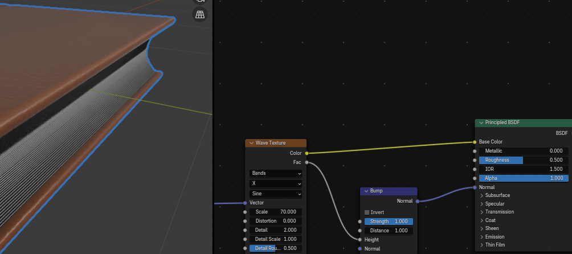The height and width of the screenshot is (254, 572).
Task: Toggle perspective/orthographic grid view icon
Action: [200, 15]
